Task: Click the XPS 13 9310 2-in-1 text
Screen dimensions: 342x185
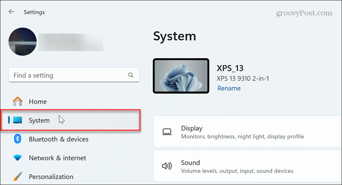Action: [243, 78]
